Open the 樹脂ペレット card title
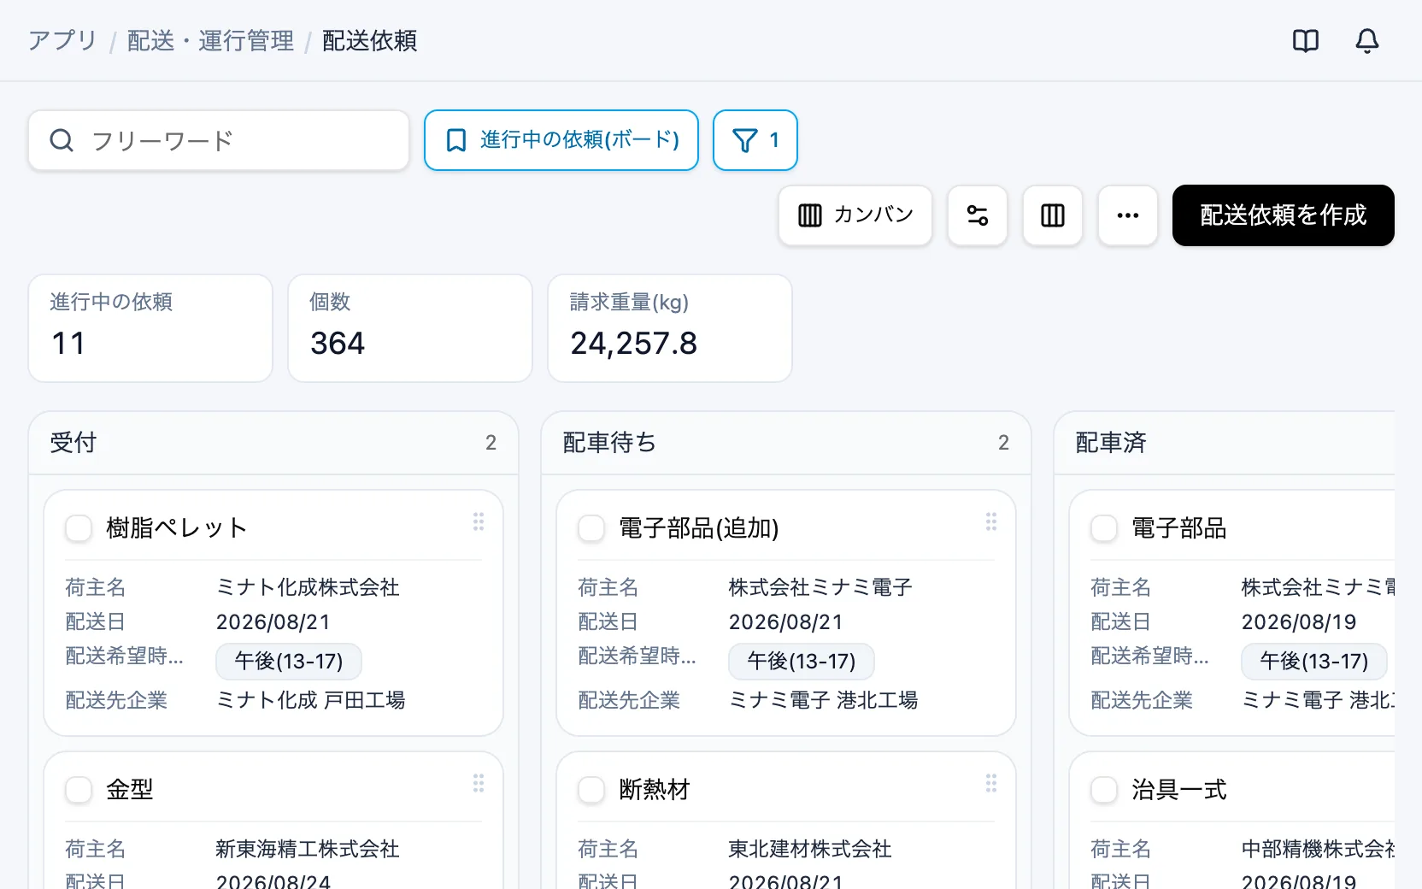 (177, 528)
